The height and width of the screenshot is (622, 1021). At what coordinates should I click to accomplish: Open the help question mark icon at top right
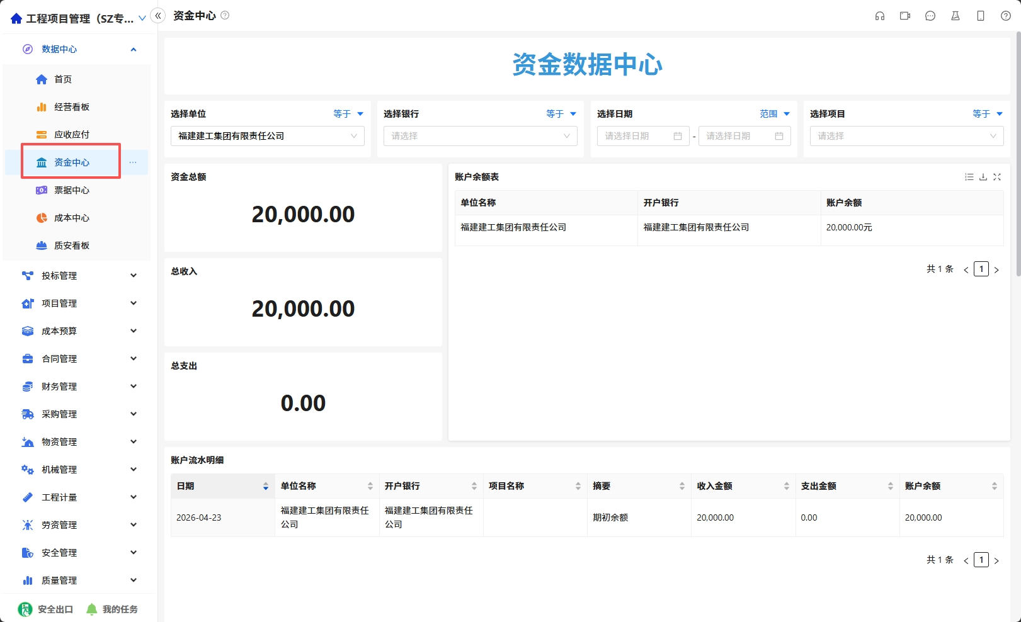pos(1006,16)
